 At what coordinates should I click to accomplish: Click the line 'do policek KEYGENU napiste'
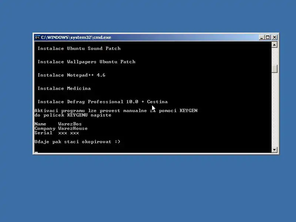pos(73,115)
